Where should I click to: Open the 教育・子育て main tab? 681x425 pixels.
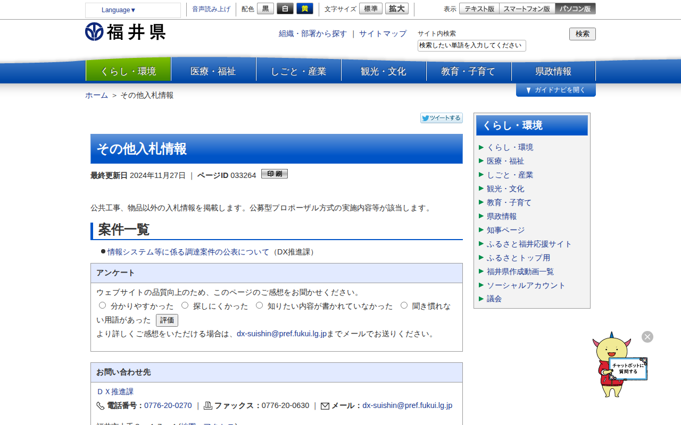tap(469, 71)
